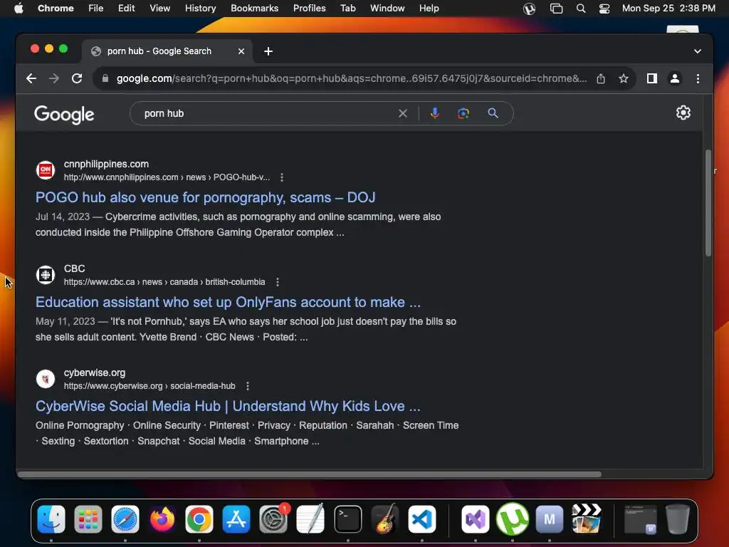Launch Firefox from the Dock

point(162,519)
